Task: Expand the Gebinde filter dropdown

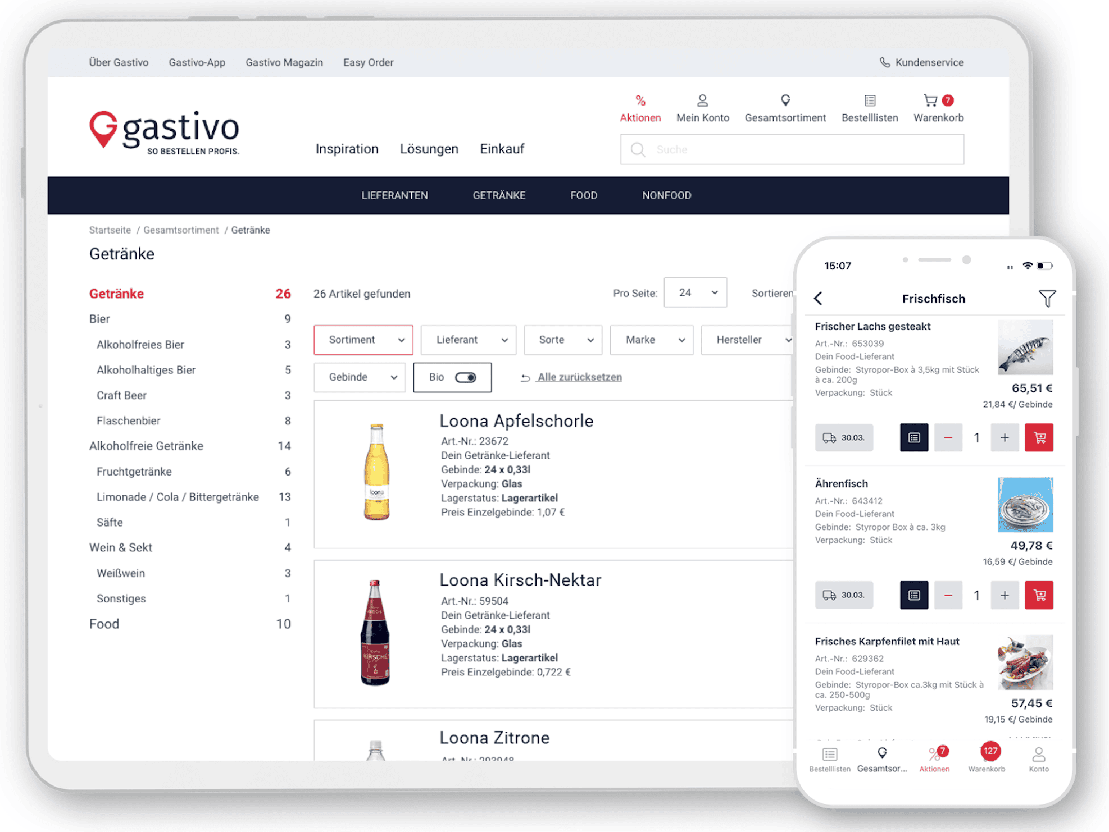Action: (x=360, y=377)
